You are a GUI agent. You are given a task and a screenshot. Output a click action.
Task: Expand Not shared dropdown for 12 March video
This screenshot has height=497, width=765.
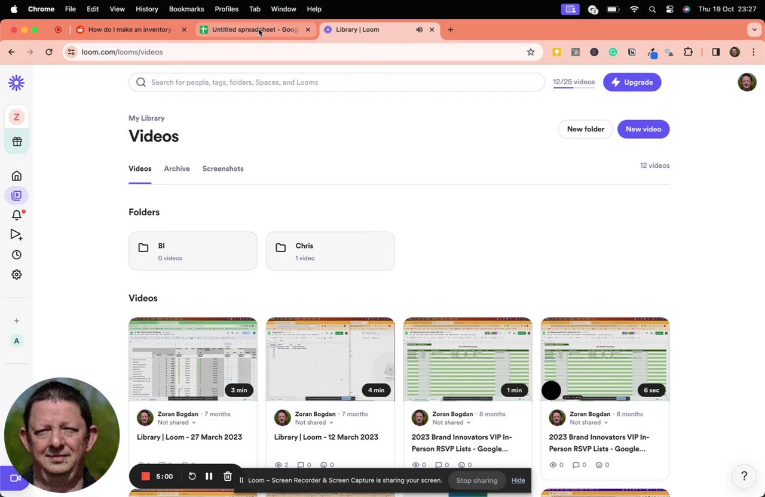point(314,422)
